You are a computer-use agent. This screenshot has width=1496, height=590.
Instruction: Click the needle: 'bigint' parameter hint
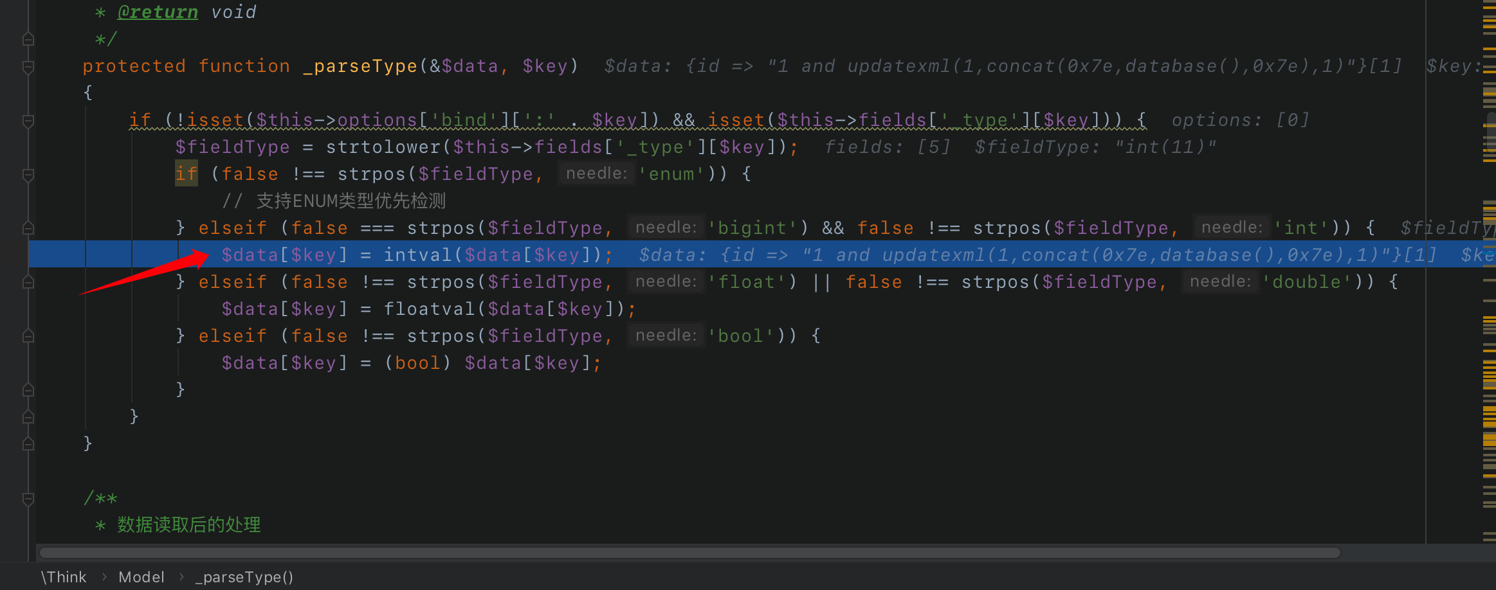point(665,227)
